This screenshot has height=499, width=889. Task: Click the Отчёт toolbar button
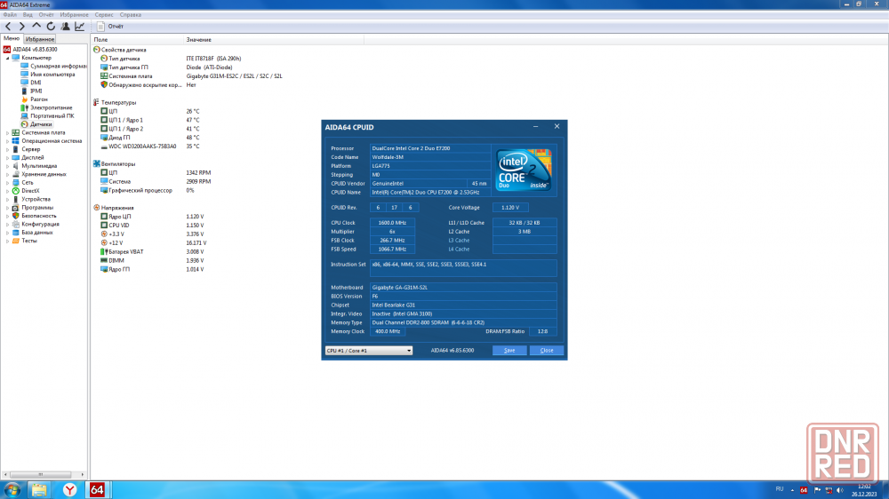(110, 26)
